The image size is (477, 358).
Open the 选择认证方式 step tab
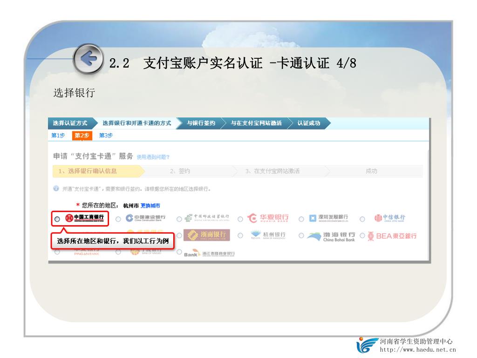(x=72, y=123)
